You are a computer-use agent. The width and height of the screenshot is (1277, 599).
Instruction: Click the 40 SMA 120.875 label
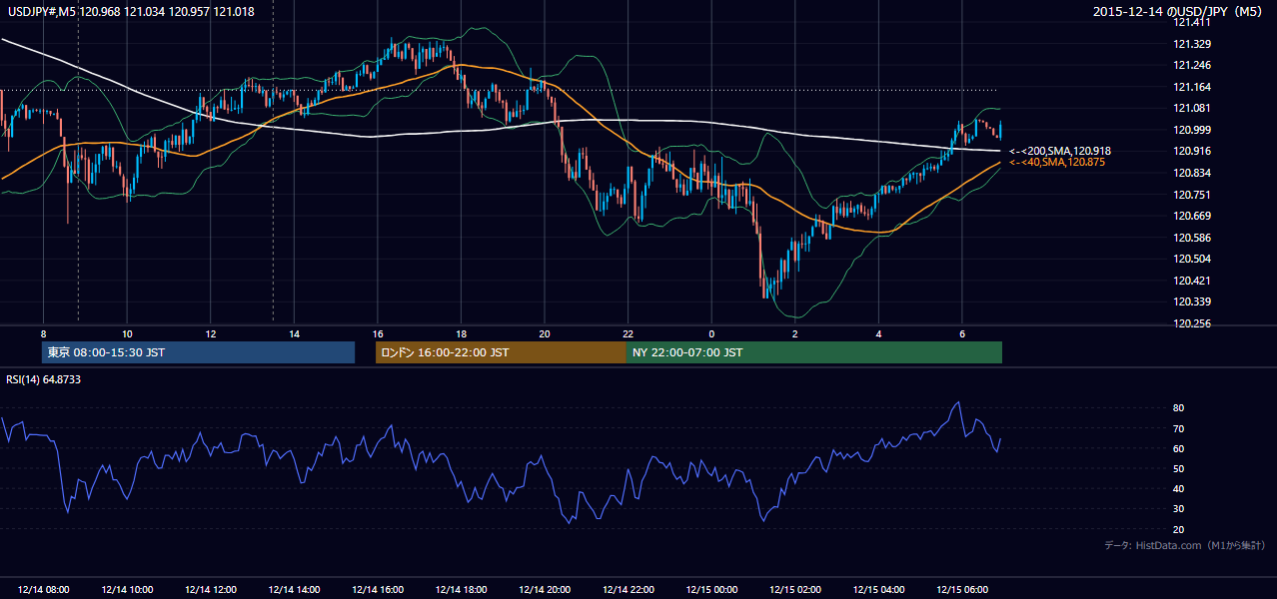pos(1056,162)
